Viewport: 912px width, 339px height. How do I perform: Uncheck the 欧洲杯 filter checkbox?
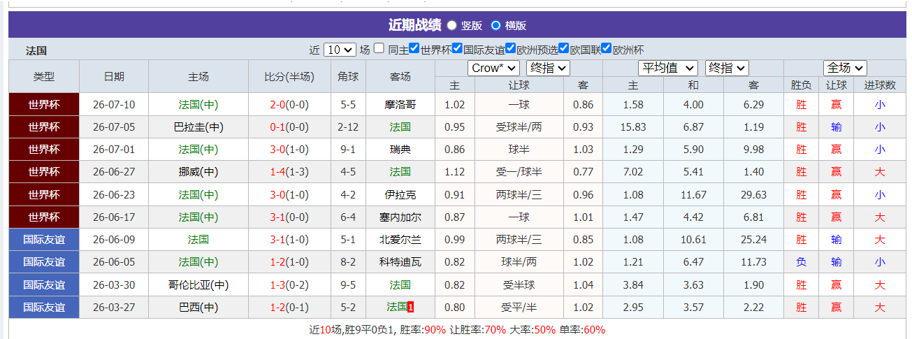click(x=606, y=49)
